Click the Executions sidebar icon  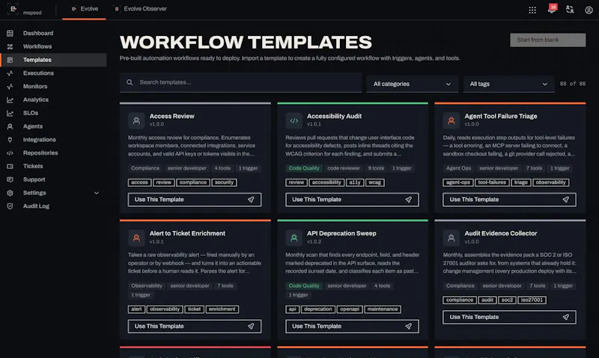point(10,73)
